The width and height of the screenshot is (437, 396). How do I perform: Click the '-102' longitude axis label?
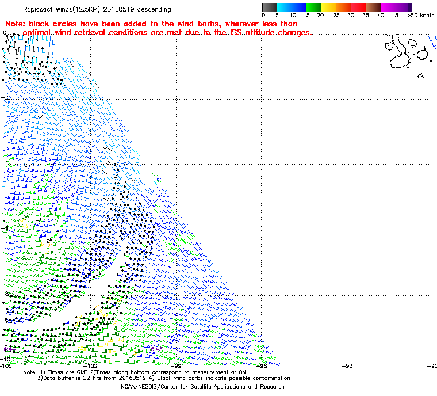[x=91, y=365]
